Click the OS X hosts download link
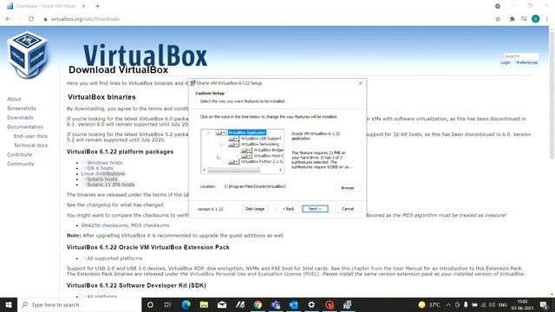 pyautogui.click(x=101, y=168)
